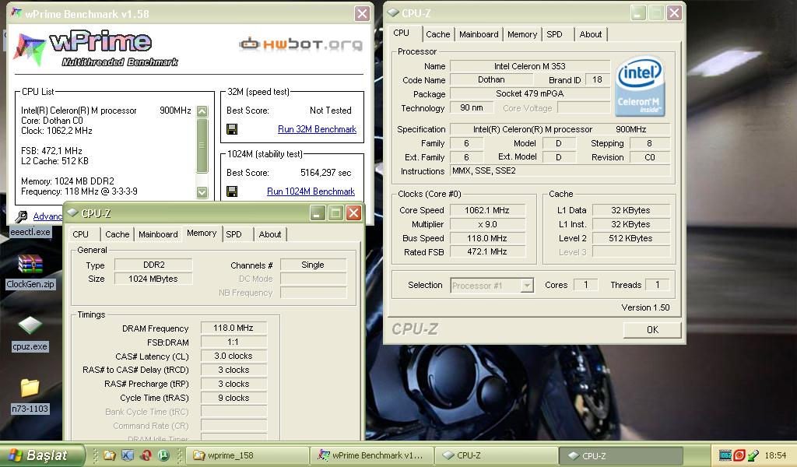Click the Name field Intel Celeron M 353
Viewport: 797px width, 467px height.
[529, 66]
